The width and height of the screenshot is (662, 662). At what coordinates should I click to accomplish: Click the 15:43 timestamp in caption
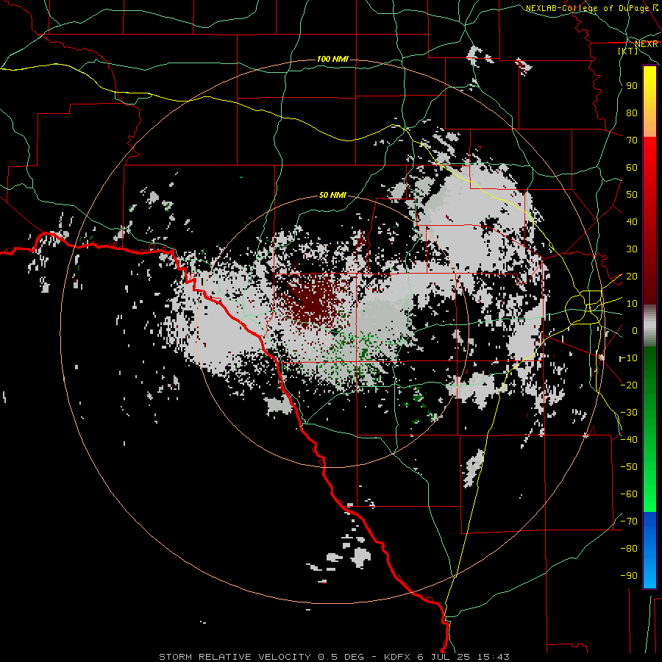tap(494, 657)
